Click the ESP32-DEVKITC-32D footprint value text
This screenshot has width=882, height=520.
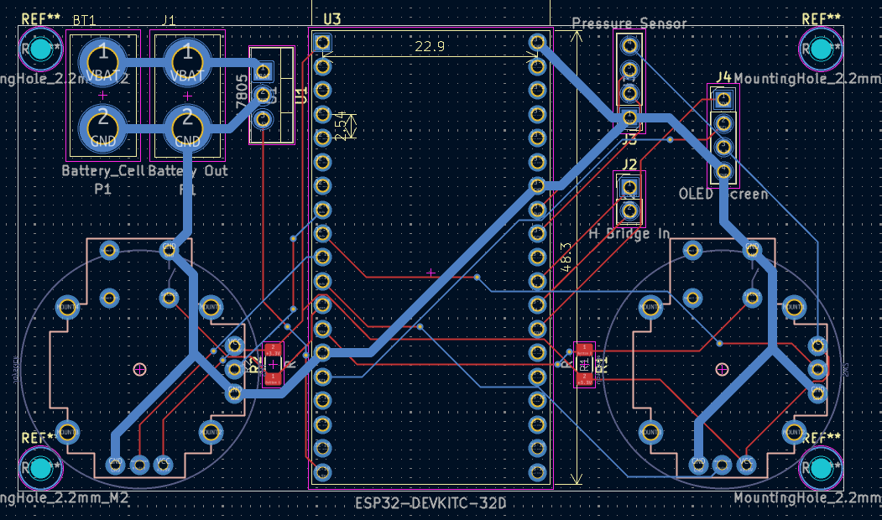coord(431,503)
